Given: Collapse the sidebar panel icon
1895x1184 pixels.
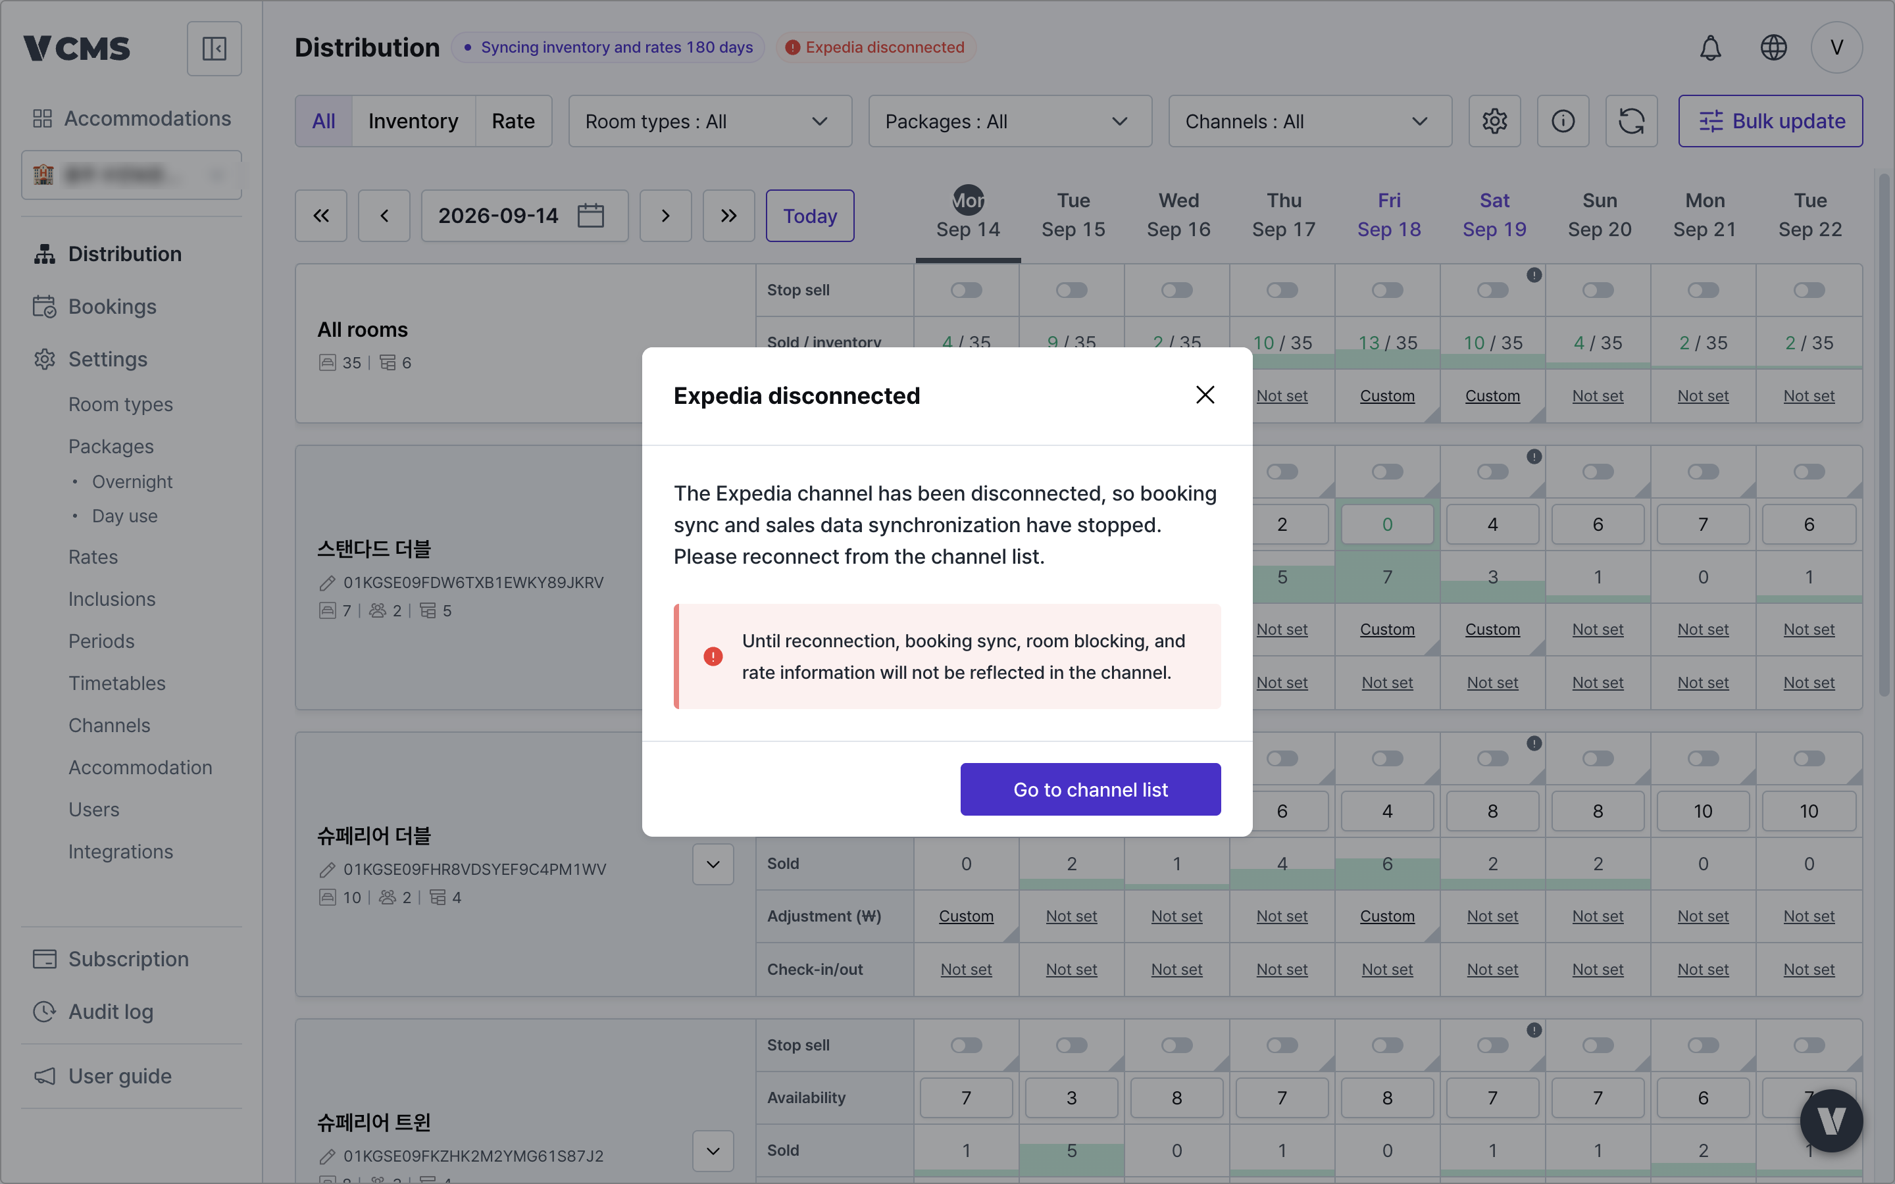Looking at the screenshot, I should (x=214, y=49).
